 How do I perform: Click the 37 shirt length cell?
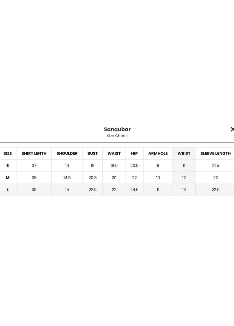pos(34,166)
